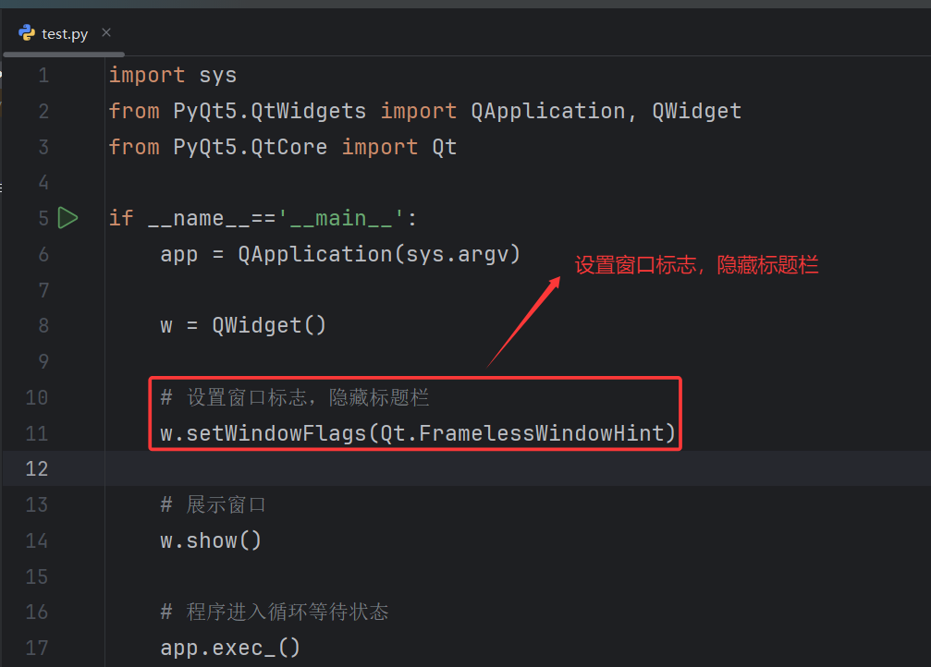Click line number 11 in the gutter
The image size is (931, 667).
[36, 433]
